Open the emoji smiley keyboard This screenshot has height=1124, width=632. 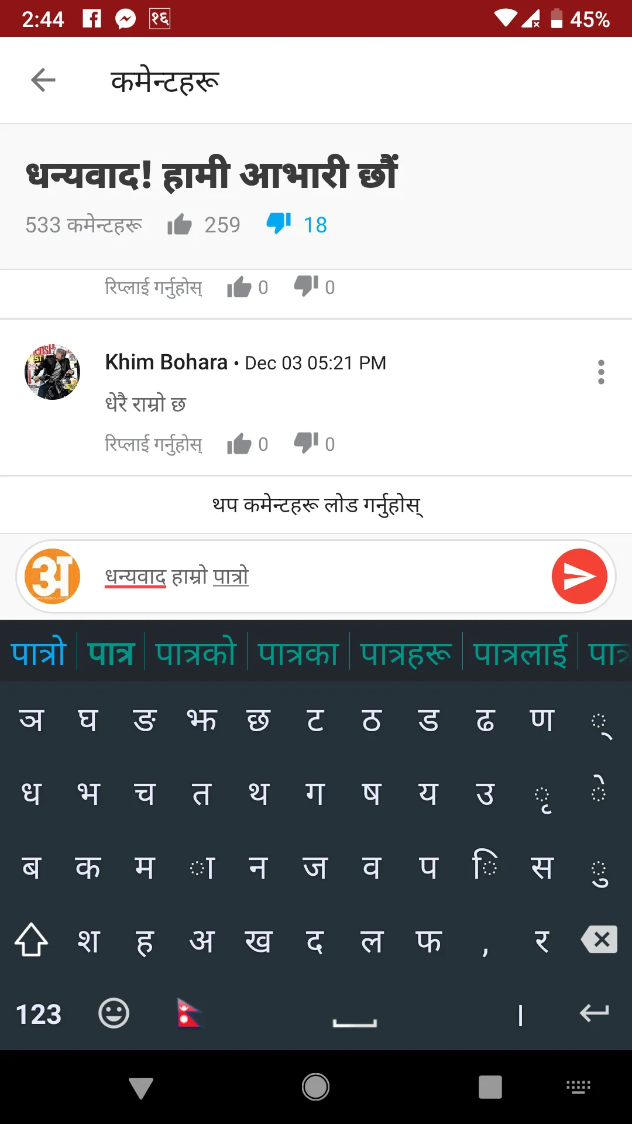pos(114,1013)
